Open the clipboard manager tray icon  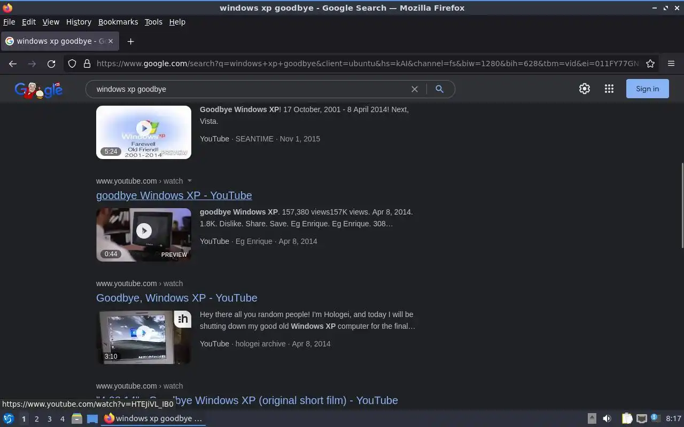point(627,418)
